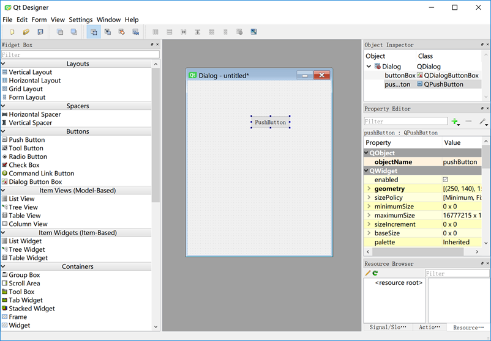The width and height of the screenshot is (491, 341).
Task: Click the green Reload resources icon
Action: 375,273
